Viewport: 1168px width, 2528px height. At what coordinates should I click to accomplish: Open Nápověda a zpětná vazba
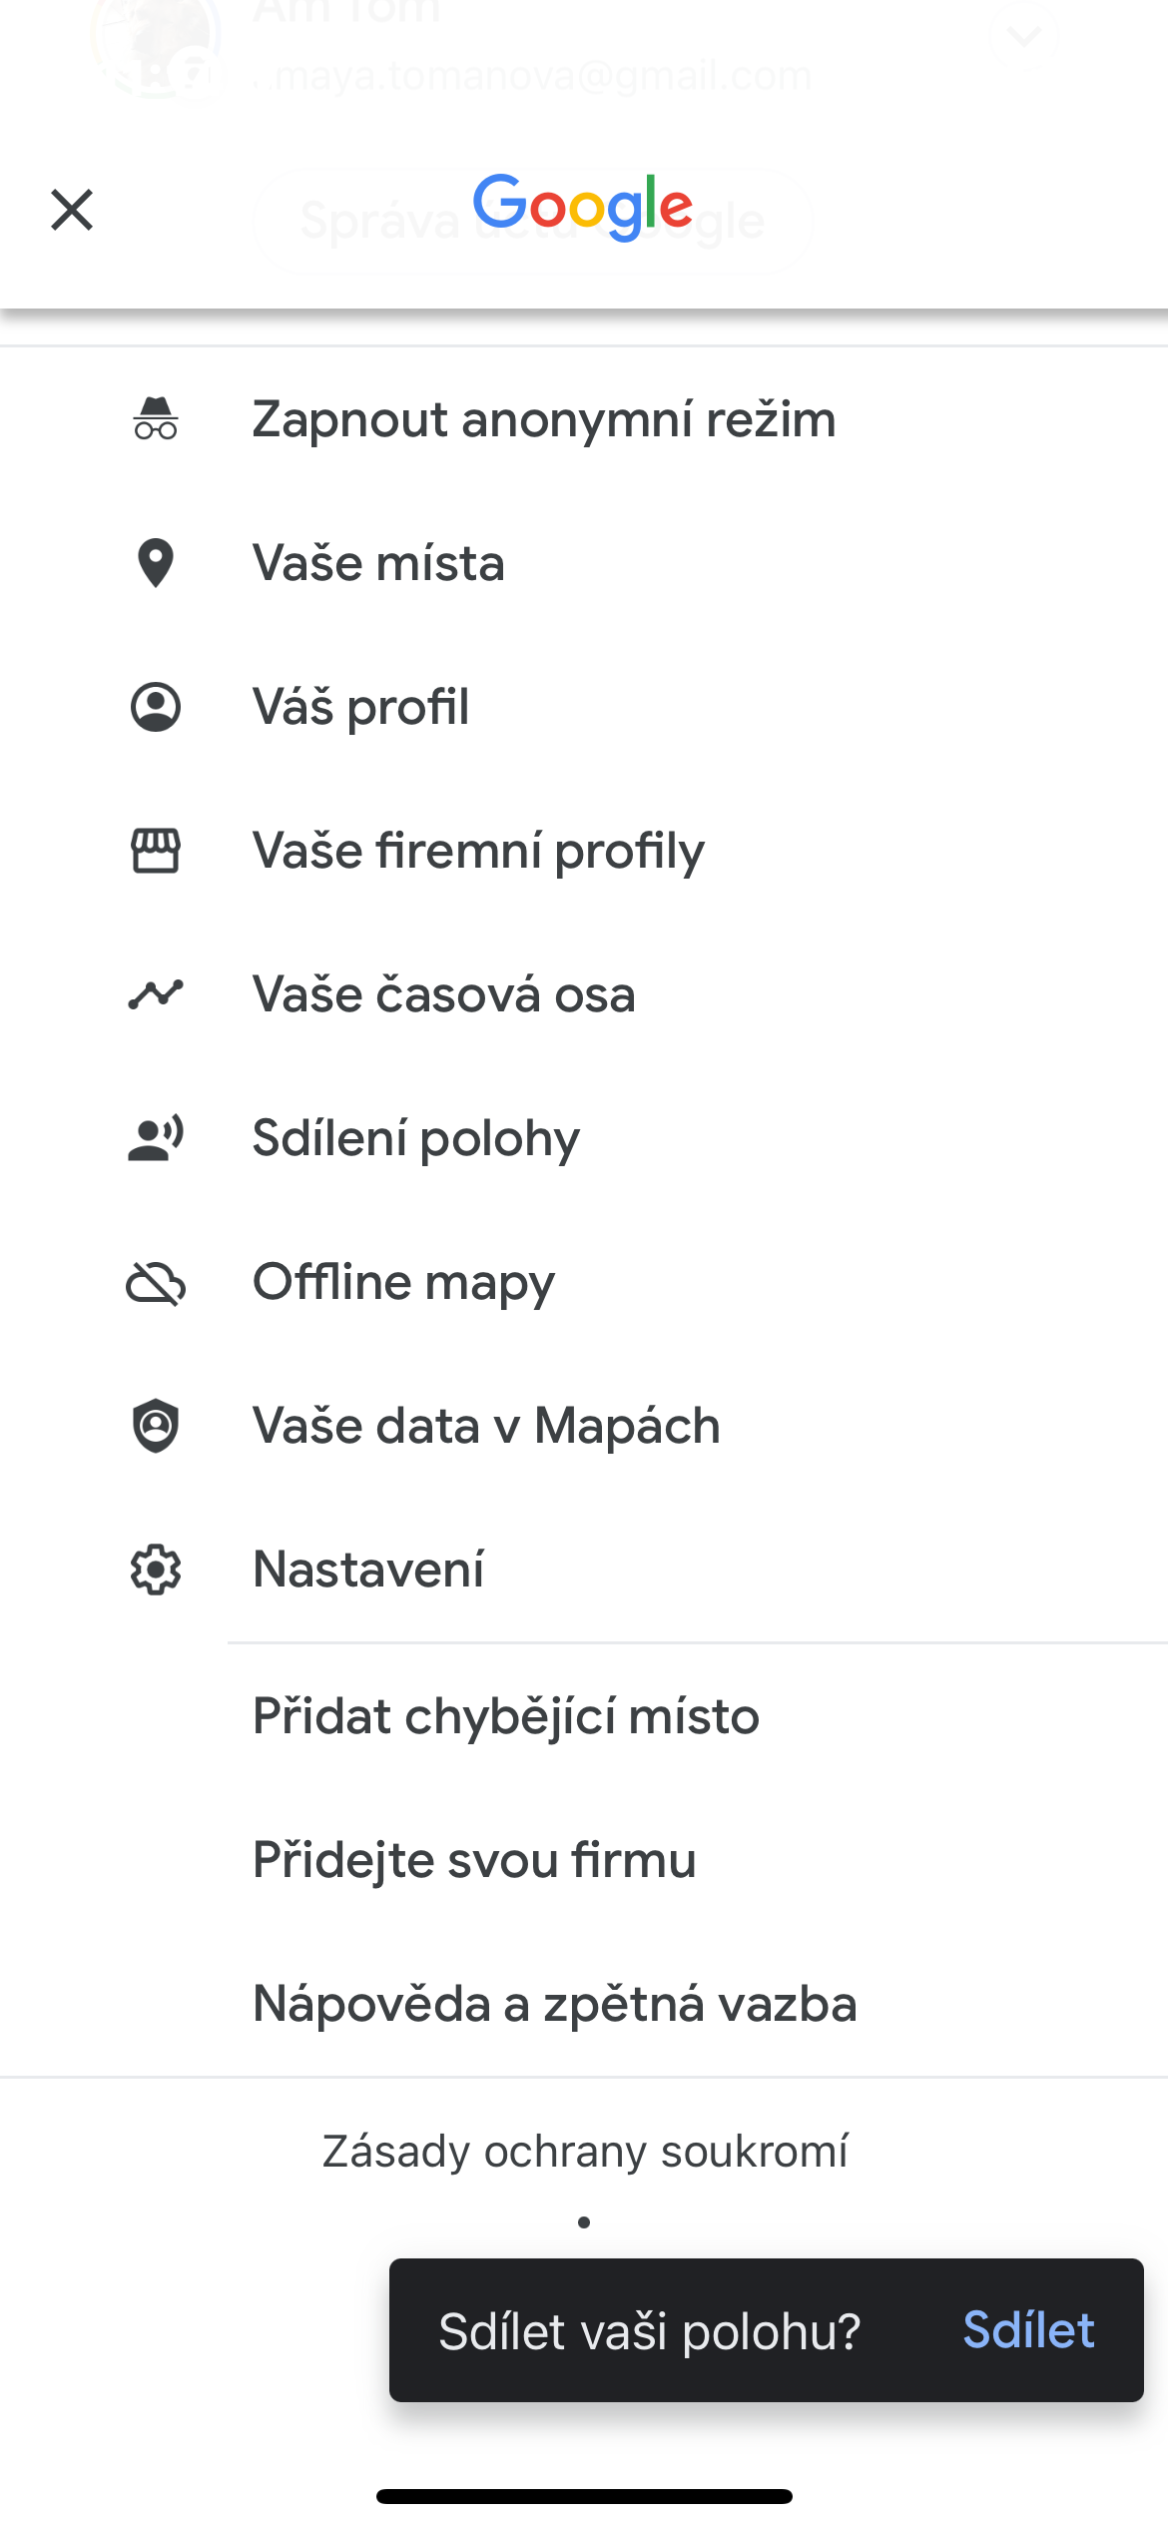point(555,2004)
